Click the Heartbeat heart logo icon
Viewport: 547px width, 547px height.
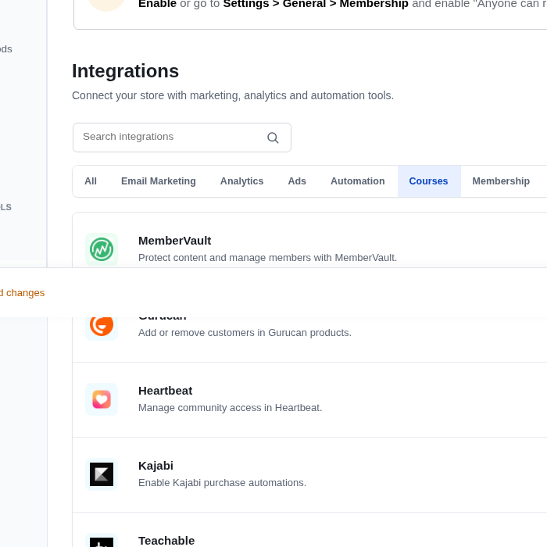[x=102, y=399]
